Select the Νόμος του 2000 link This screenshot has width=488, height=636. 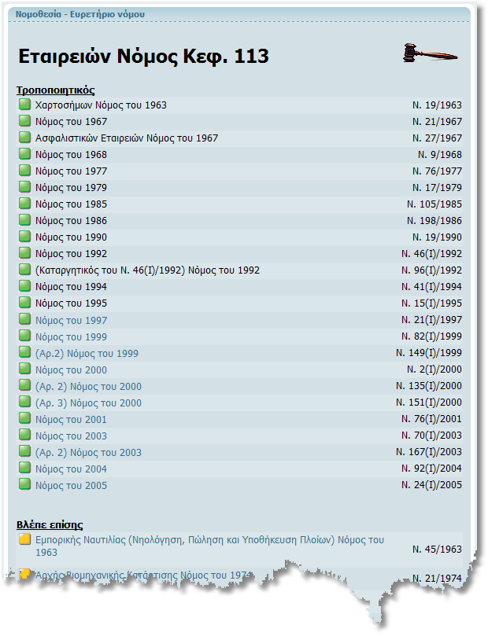tap(71, 369)
